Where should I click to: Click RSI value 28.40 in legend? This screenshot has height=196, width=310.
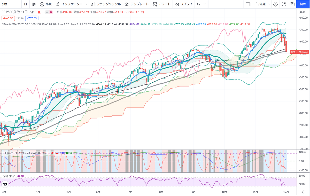point(20,176)
